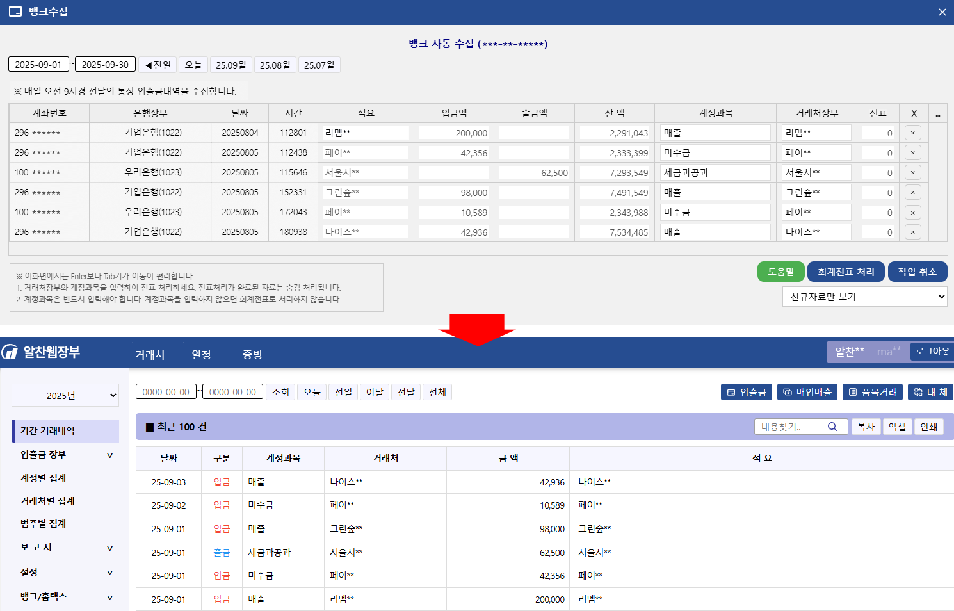Click the end date field 2025-09-30
954x611 pixels.
(105, 65)
